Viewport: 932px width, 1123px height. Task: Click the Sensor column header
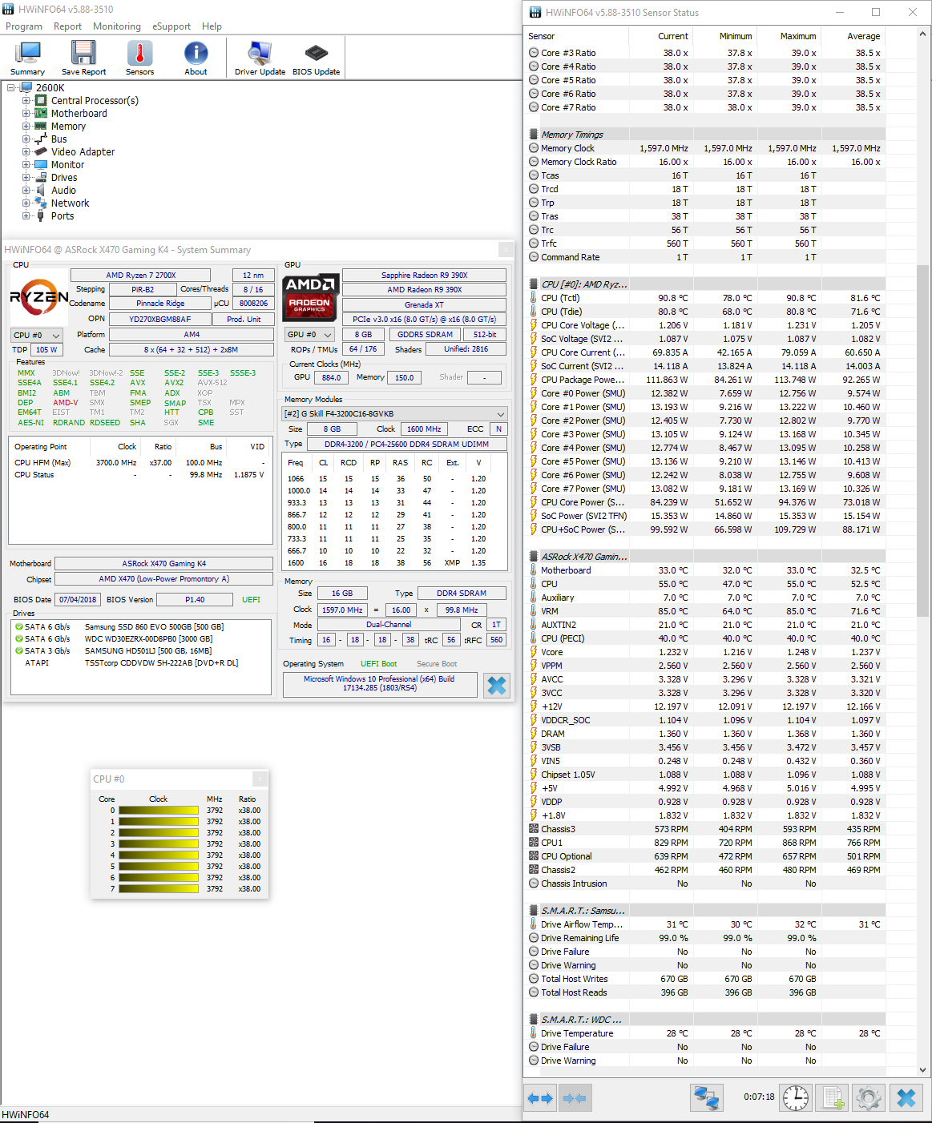click(x=577, y=36)
